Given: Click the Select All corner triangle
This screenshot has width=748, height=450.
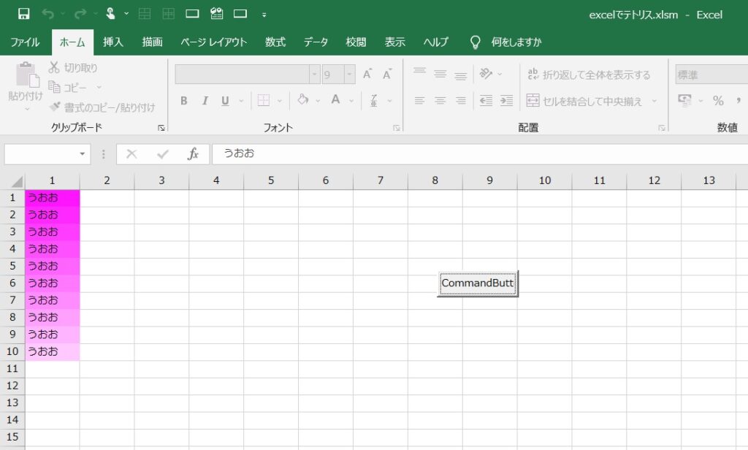Looking at the screenshot, I should (x=17, y=181).
